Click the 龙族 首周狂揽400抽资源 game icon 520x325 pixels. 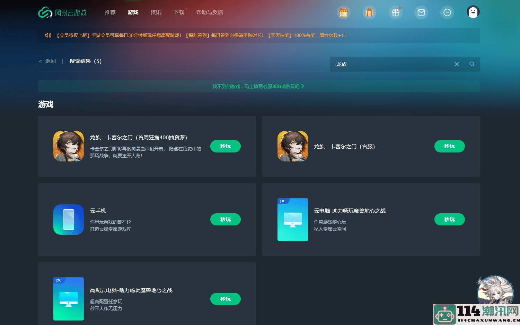coord(69,146)
